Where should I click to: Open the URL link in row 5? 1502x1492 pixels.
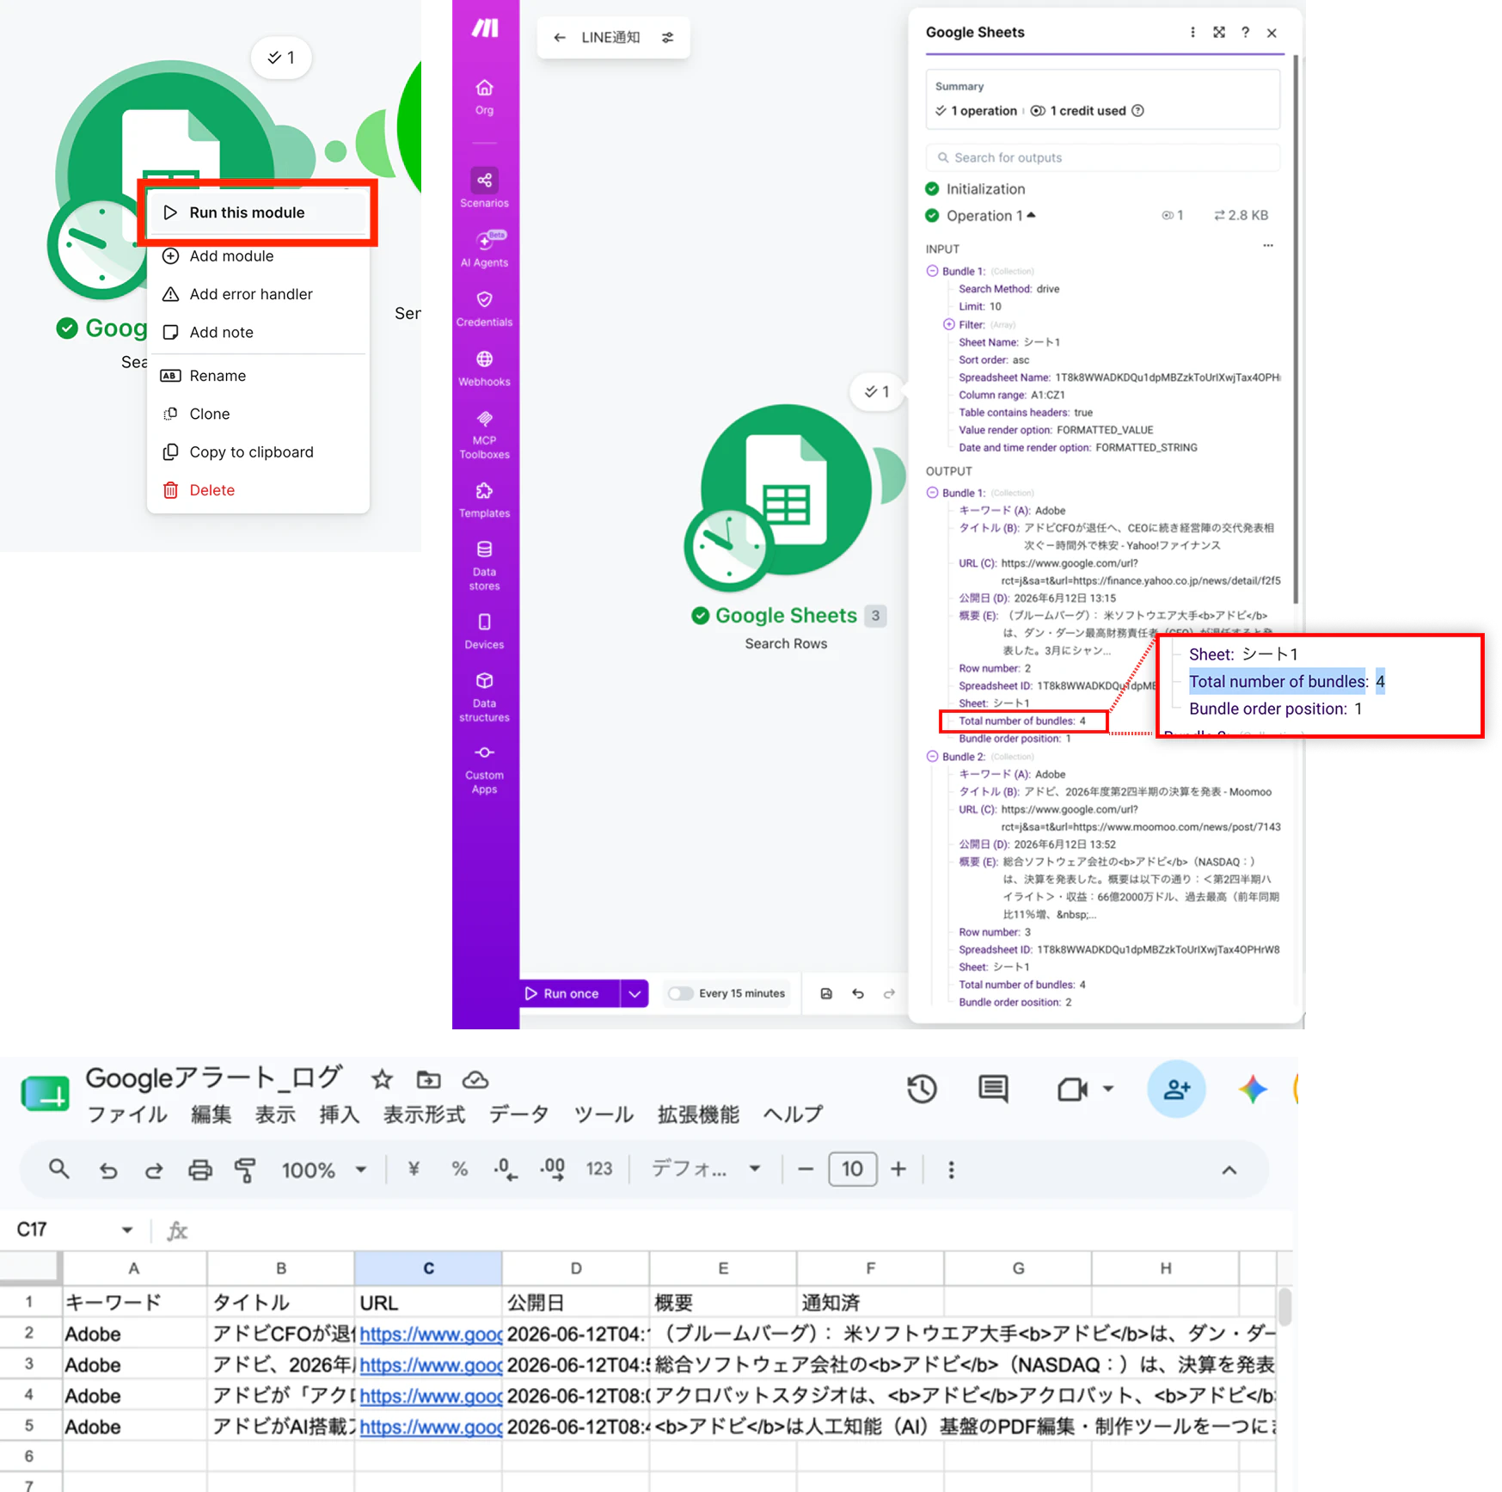(430, 1427)
